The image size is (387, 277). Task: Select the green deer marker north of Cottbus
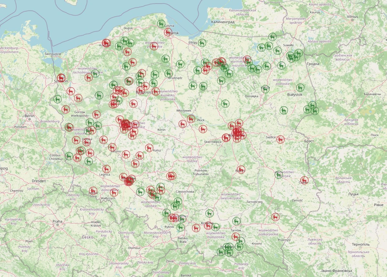pos(69,156)
